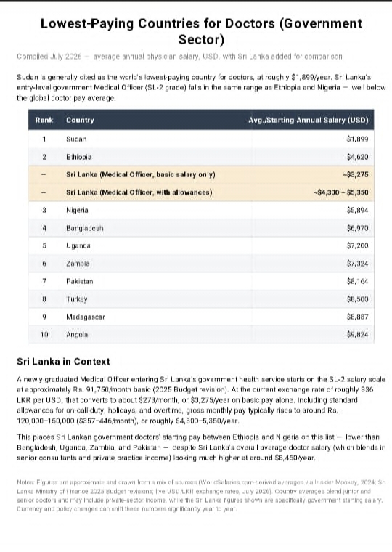Image resolution: width=392 pixels, height=552 pixels.
Task: Click the Zambia country cell
Action: (x=78, y=264)
